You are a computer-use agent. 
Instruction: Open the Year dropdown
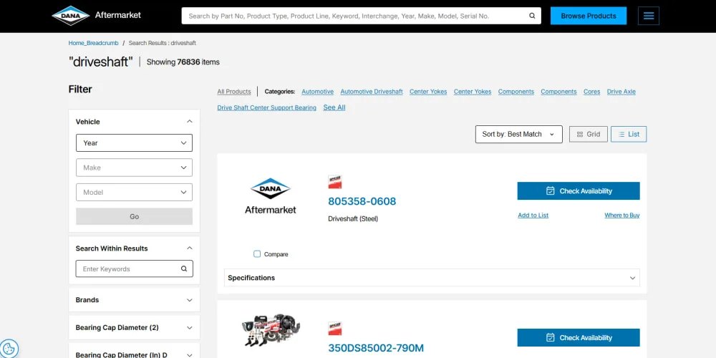(135, 143)
